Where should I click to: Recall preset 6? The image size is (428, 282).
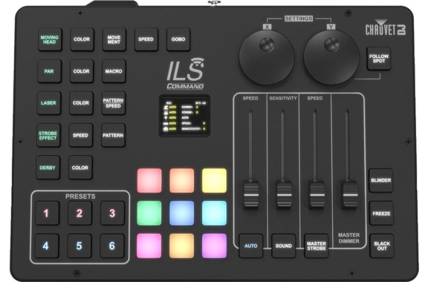pyautogui.click(x=112, y=246)
